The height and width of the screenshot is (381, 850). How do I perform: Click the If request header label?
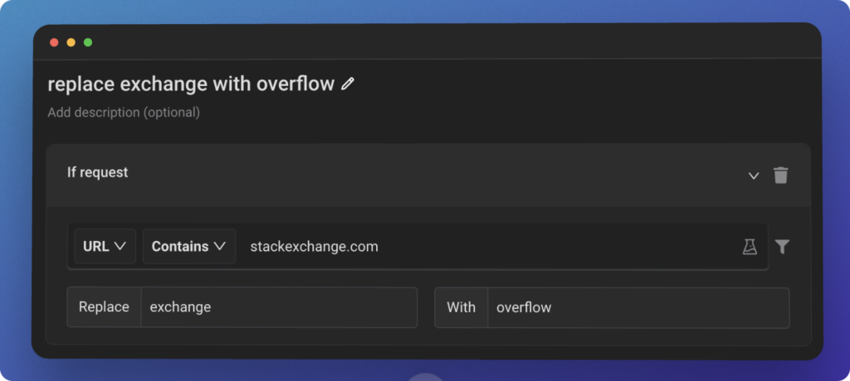pos(98,172)
